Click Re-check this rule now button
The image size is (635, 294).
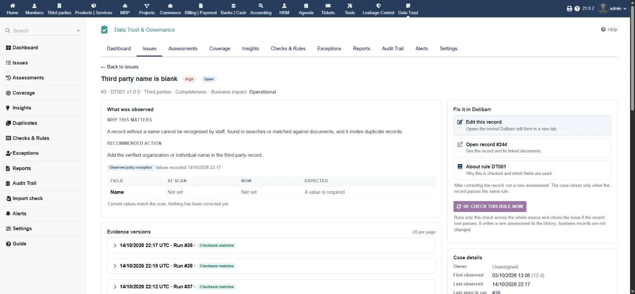[x=490, y=207]
